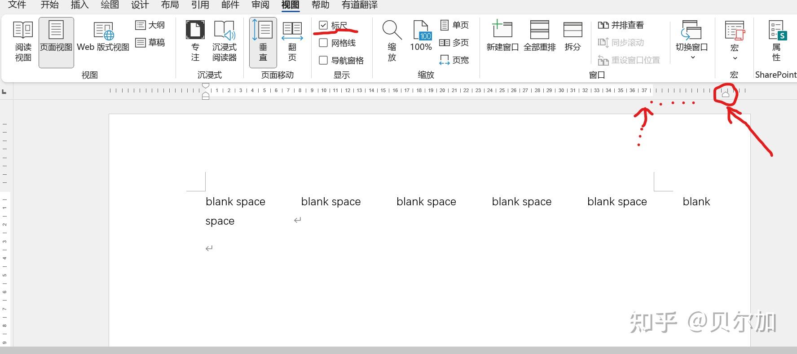
Task: Switch to the Help tab (帮助)
Action: pos(320,5)
